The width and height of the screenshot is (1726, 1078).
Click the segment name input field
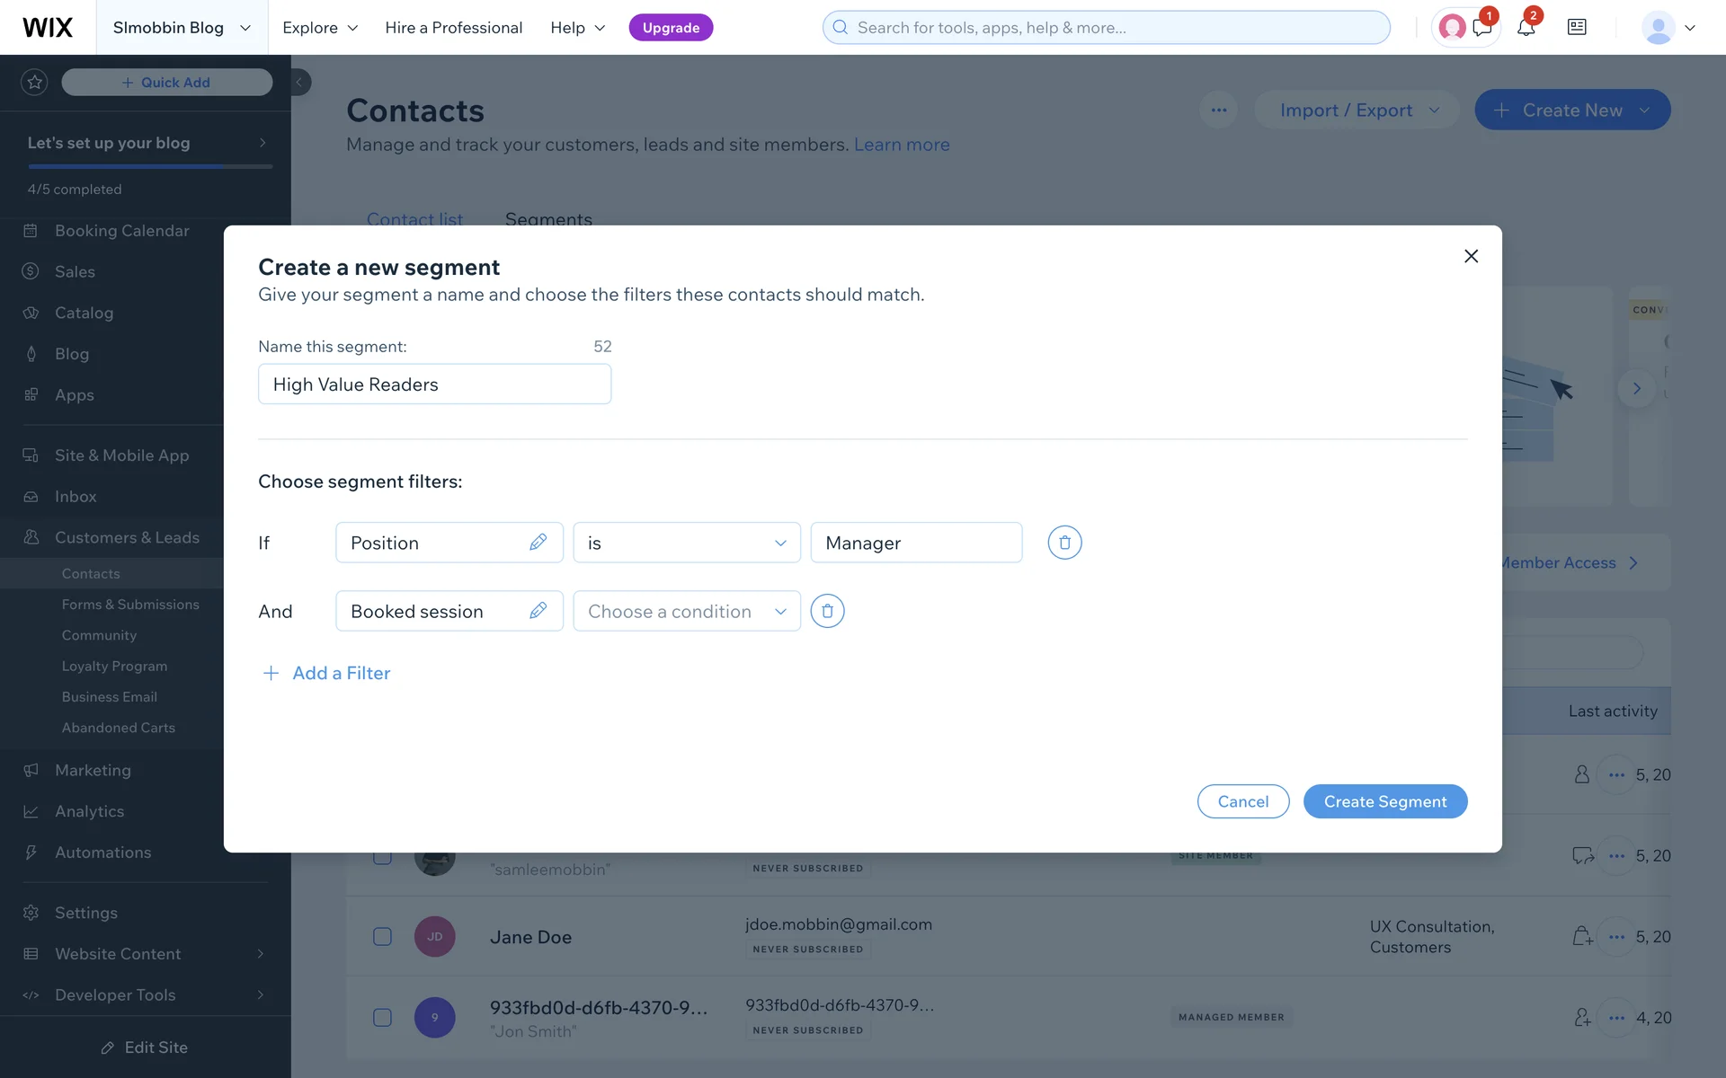pyautogui.click(x=434, y=384)
